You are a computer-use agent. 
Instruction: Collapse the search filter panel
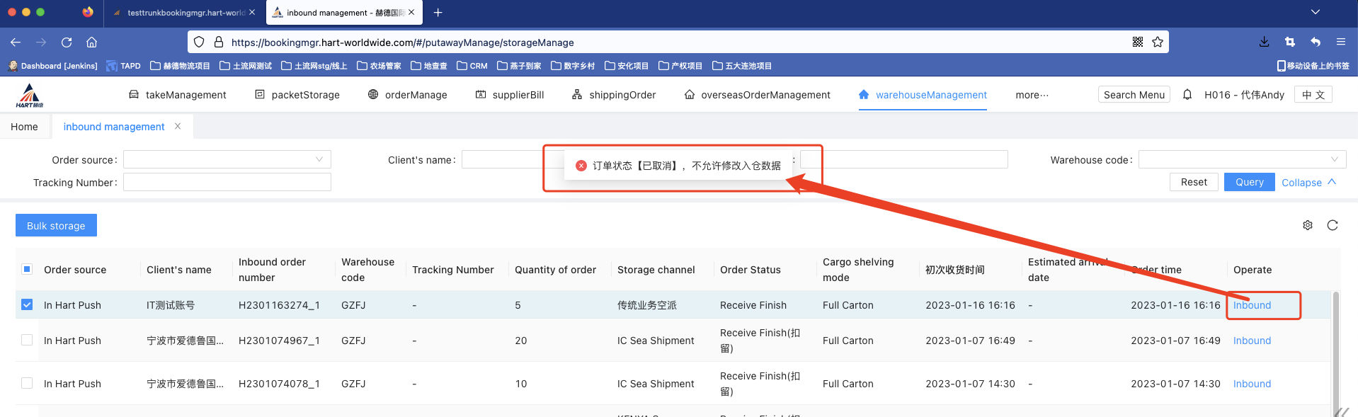tap(1308, 183)
